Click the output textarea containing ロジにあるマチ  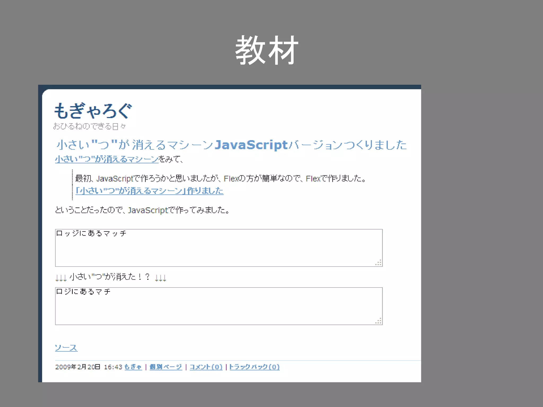219,306
